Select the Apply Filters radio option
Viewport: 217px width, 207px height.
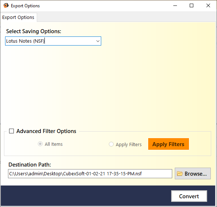click(x=111, y=144)
